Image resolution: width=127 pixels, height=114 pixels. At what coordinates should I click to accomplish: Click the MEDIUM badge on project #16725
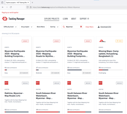point(25,83)
